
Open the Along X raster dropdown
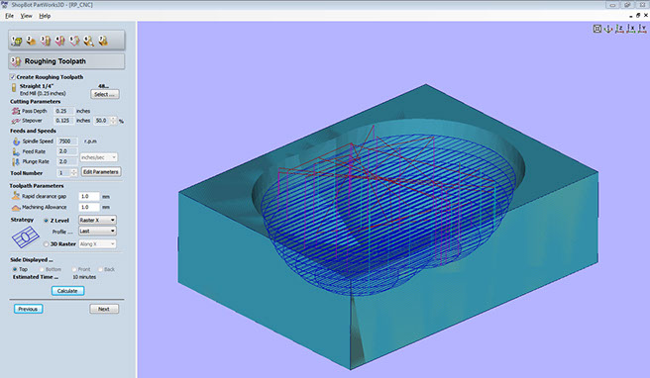coord(97,244)
